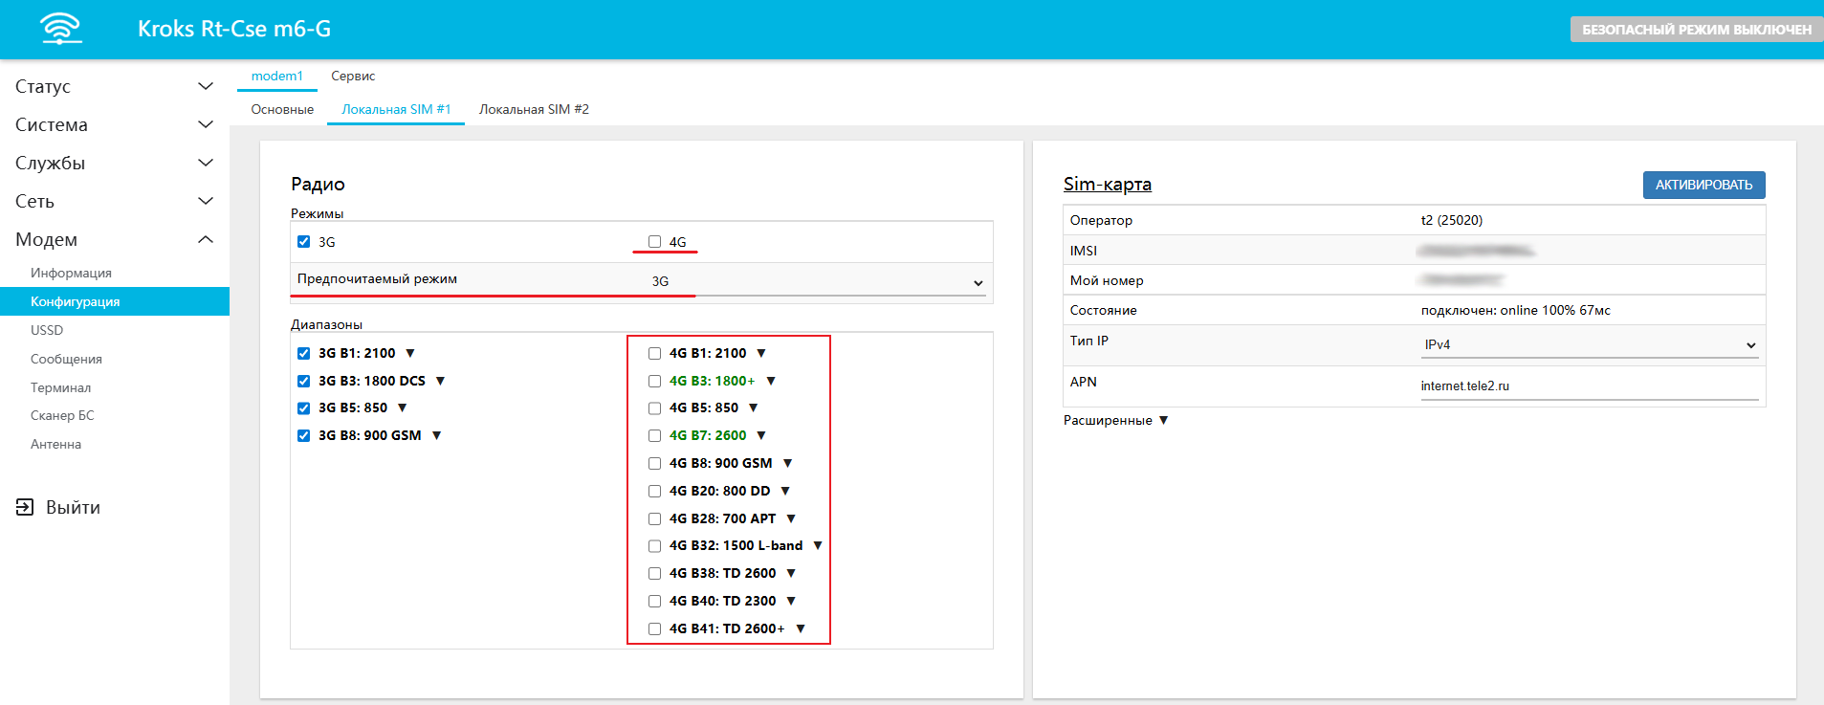Viewport: 1824px width, 705px height.
Task: Uncheck the 3G mode checkbox
Action: [x=304, y=242]
